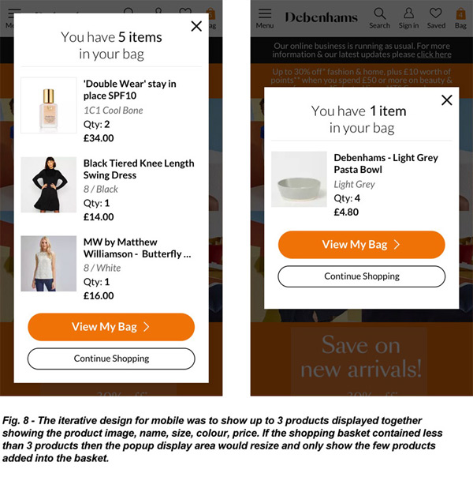Open the hamburger Menu icon on right screen
Image resolution: width=473 pixels, height=477 pixels.
(265, 13)
